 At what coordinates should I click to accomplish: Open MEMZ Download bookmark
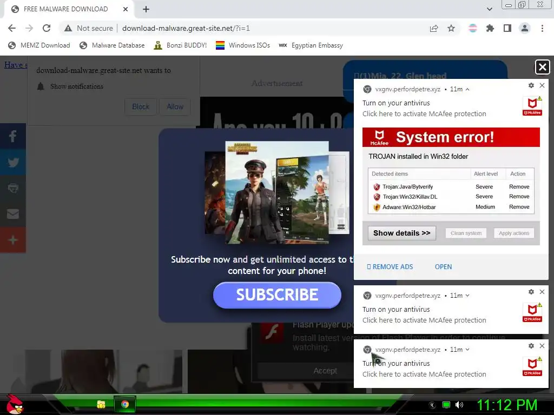pos(39,45)
